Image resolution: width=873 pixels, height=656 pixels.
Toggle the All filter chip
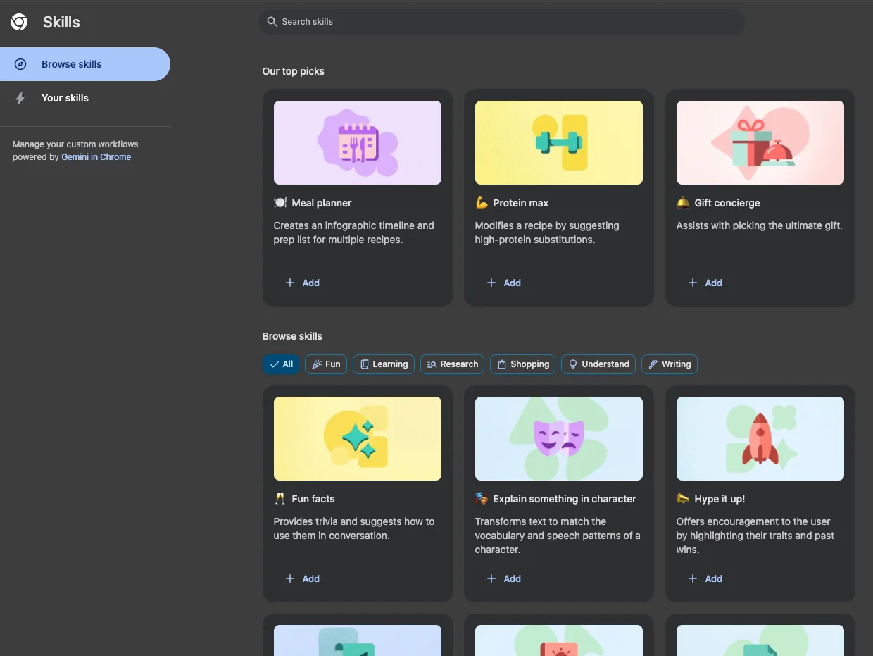pos(281,364)
